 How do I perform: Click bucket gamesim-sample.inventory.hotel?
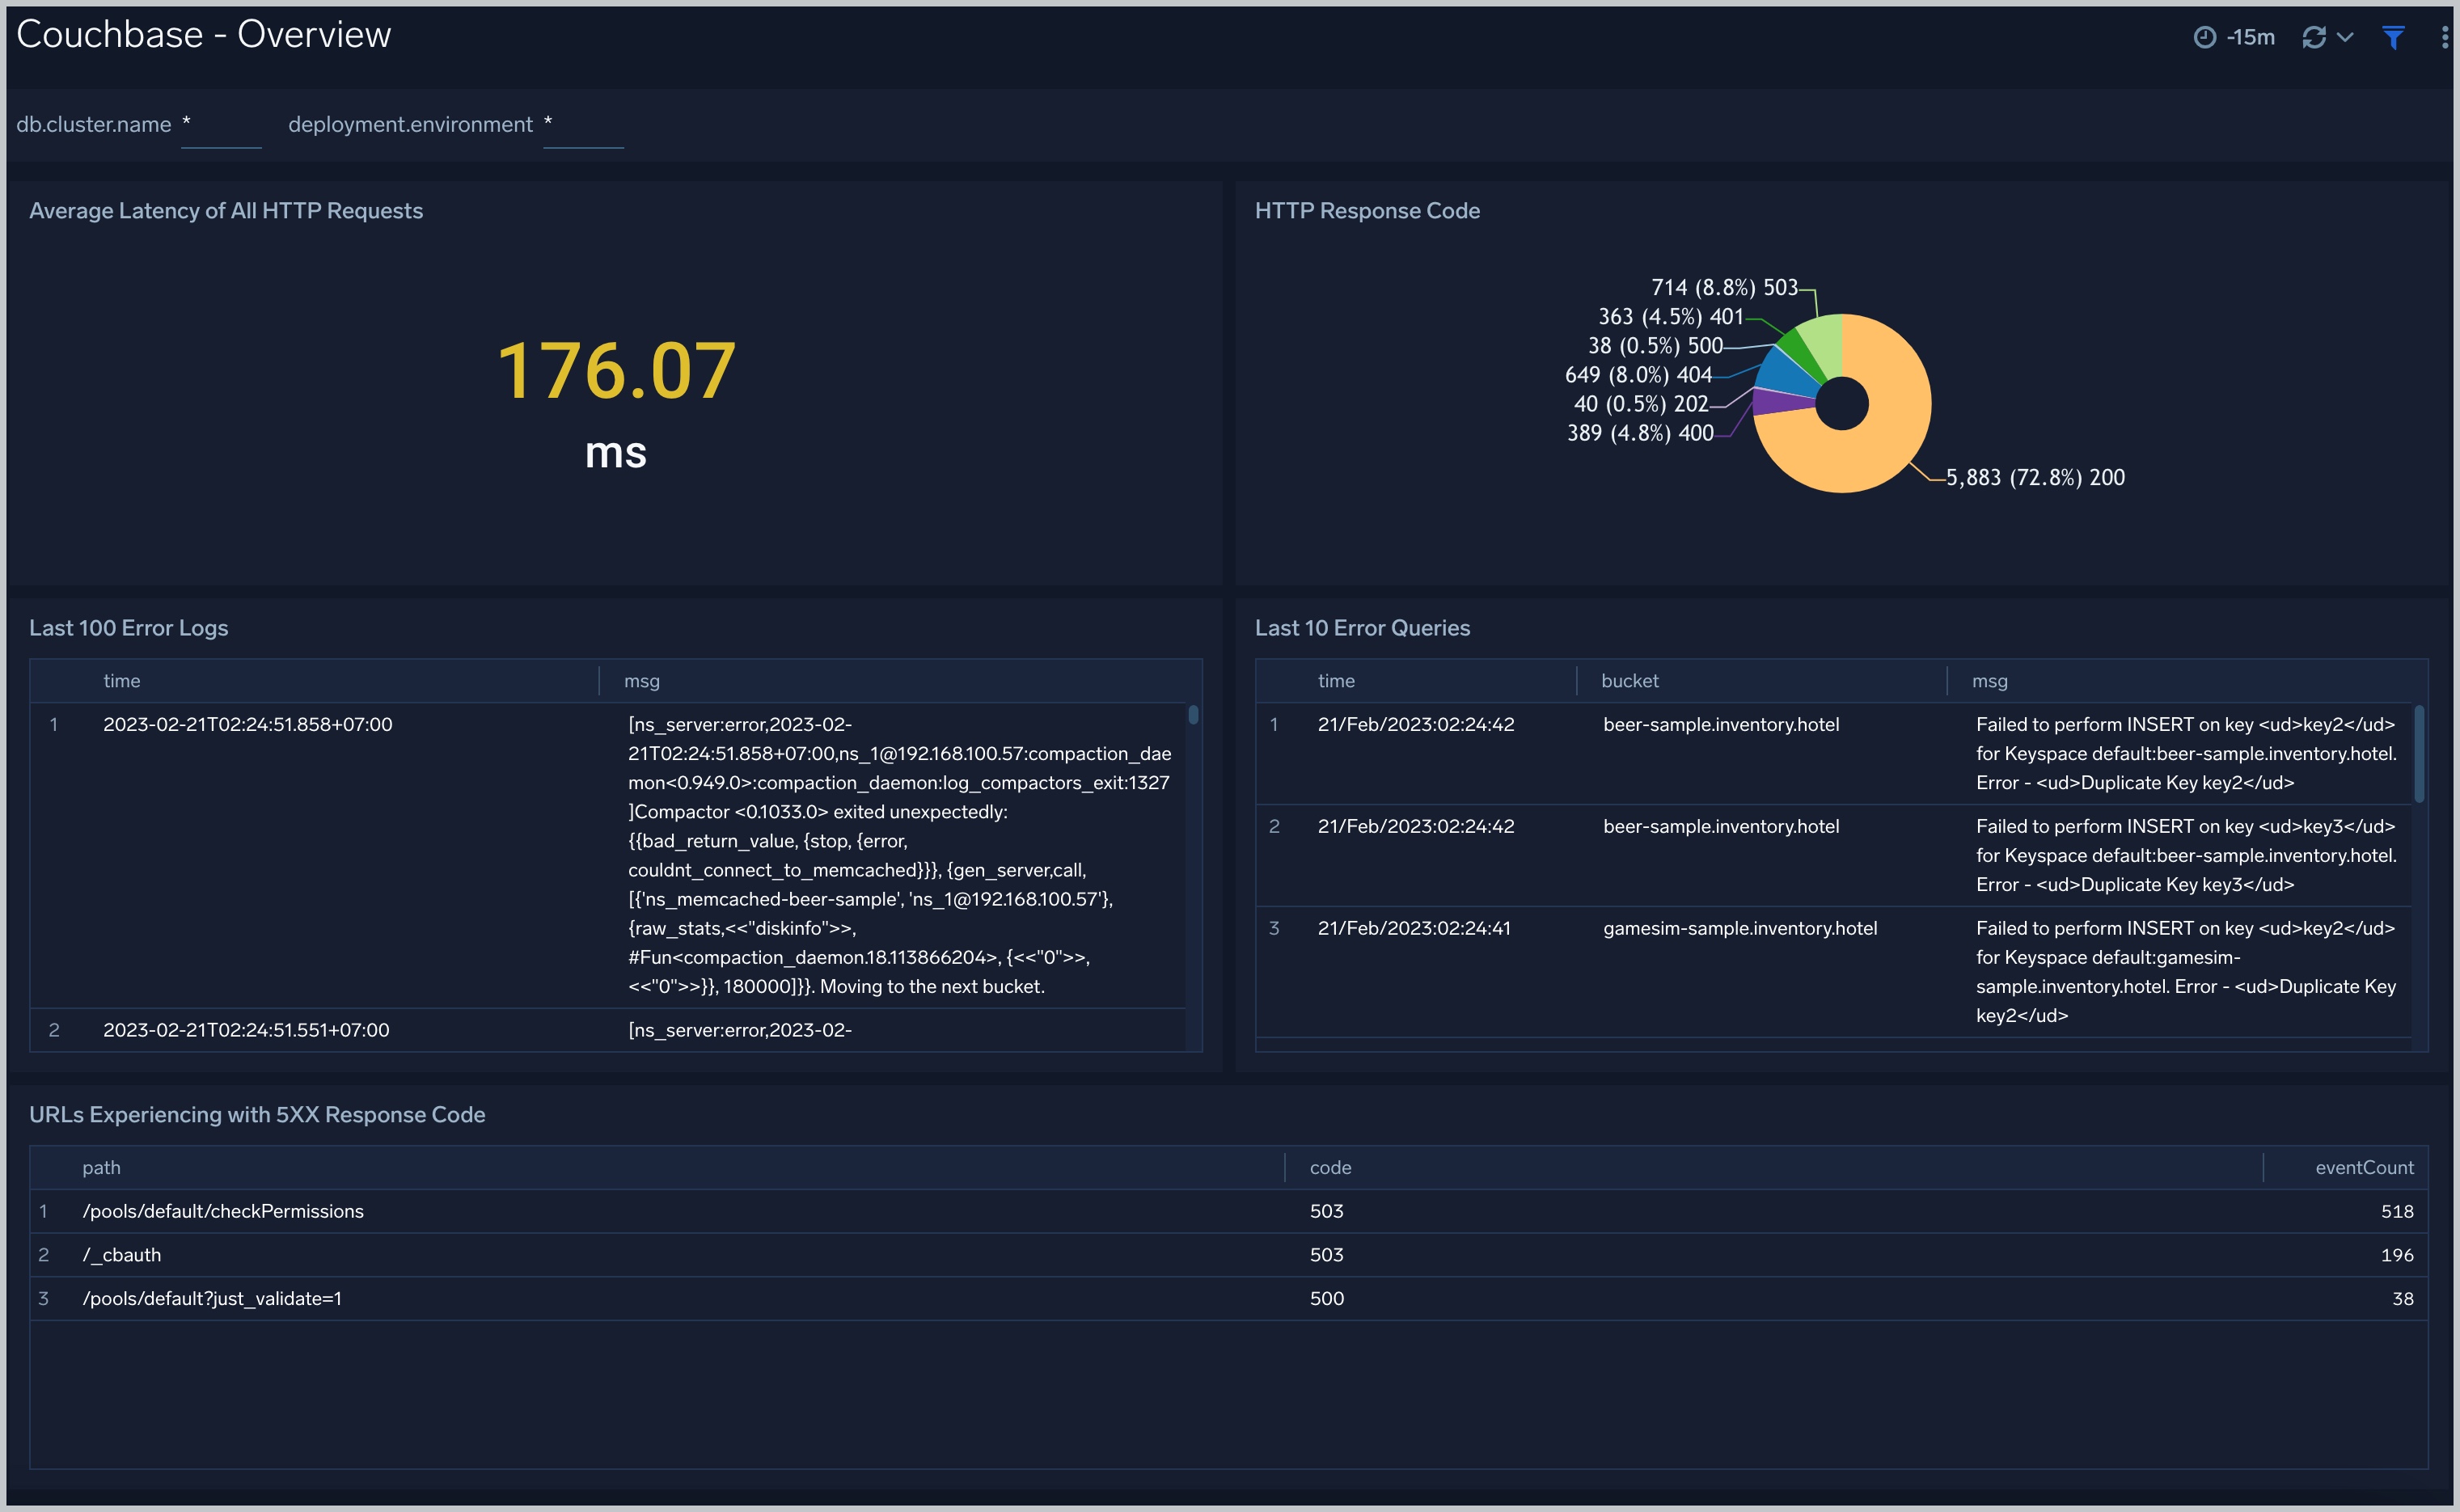1740,929
